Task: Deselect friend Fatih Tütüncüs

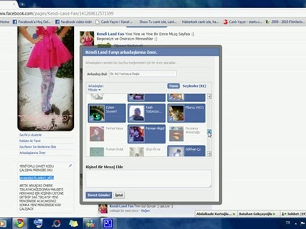Action: click(147, 113)
